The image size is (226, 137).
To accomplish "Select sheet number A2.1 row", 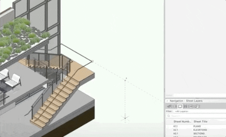I will 196,130.
